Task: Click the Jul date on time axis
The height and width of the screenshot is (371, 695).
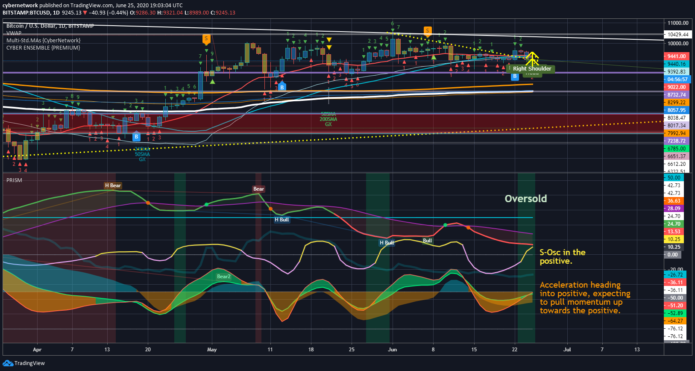Action: pyautogui.click(x=567, y=350)
